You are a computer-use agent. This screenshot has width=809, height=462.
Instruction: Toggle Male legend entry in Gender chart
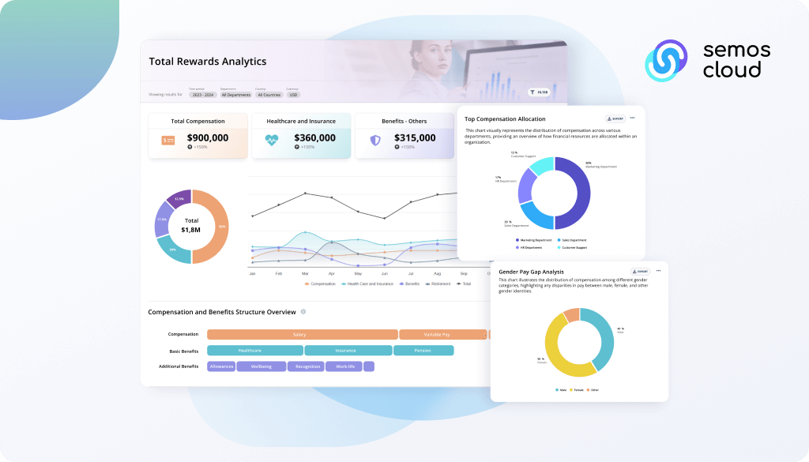click(x=561, y=390)
